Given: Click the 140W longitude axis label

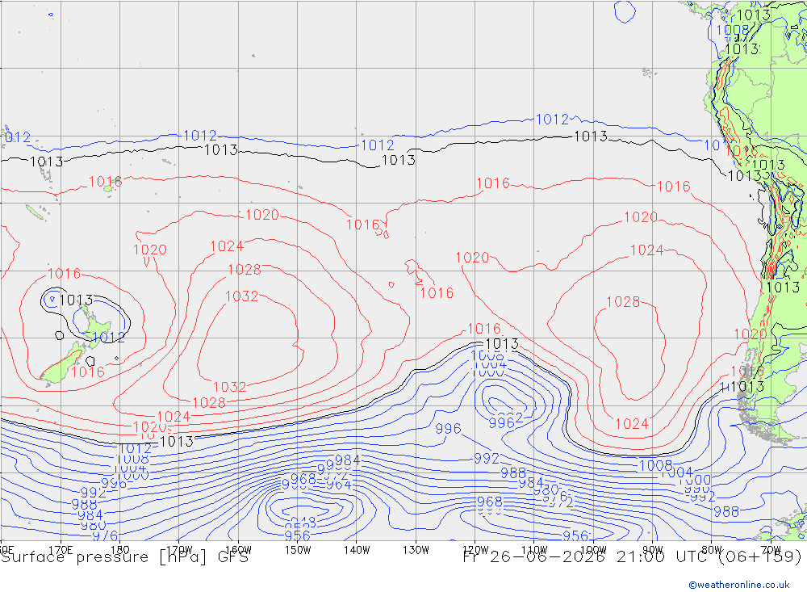Looking at the screenshot, I should click(357, 550).
